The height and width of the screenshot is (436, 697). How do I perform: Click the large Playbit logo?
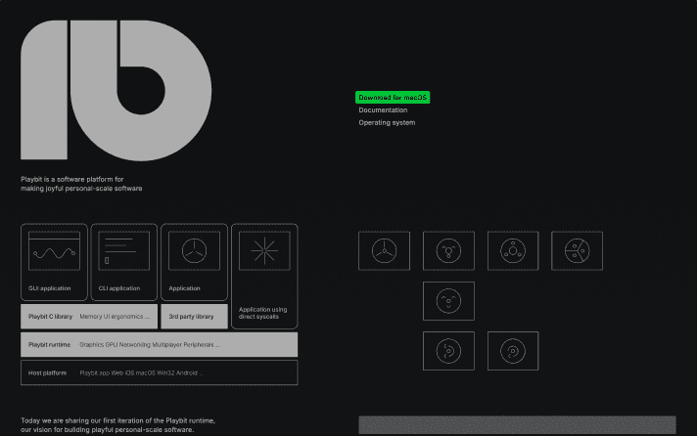[x=116, y=90]
